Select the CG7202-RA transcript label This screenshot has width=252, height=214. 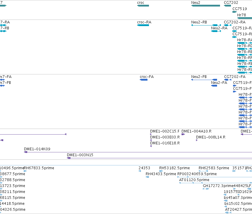[x=235, y=22]
